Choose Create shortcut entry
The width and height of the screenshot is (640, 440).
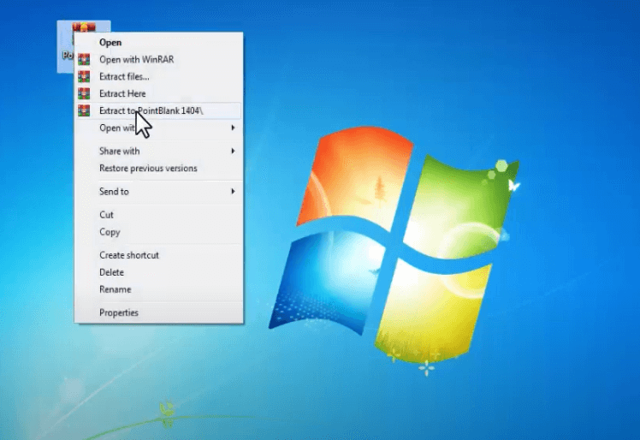pyautogui.click(x=159, y=255)
